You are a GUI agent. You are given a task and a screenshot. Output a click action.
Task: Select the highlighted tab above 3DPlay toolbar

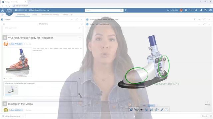(x=151, y=105)
